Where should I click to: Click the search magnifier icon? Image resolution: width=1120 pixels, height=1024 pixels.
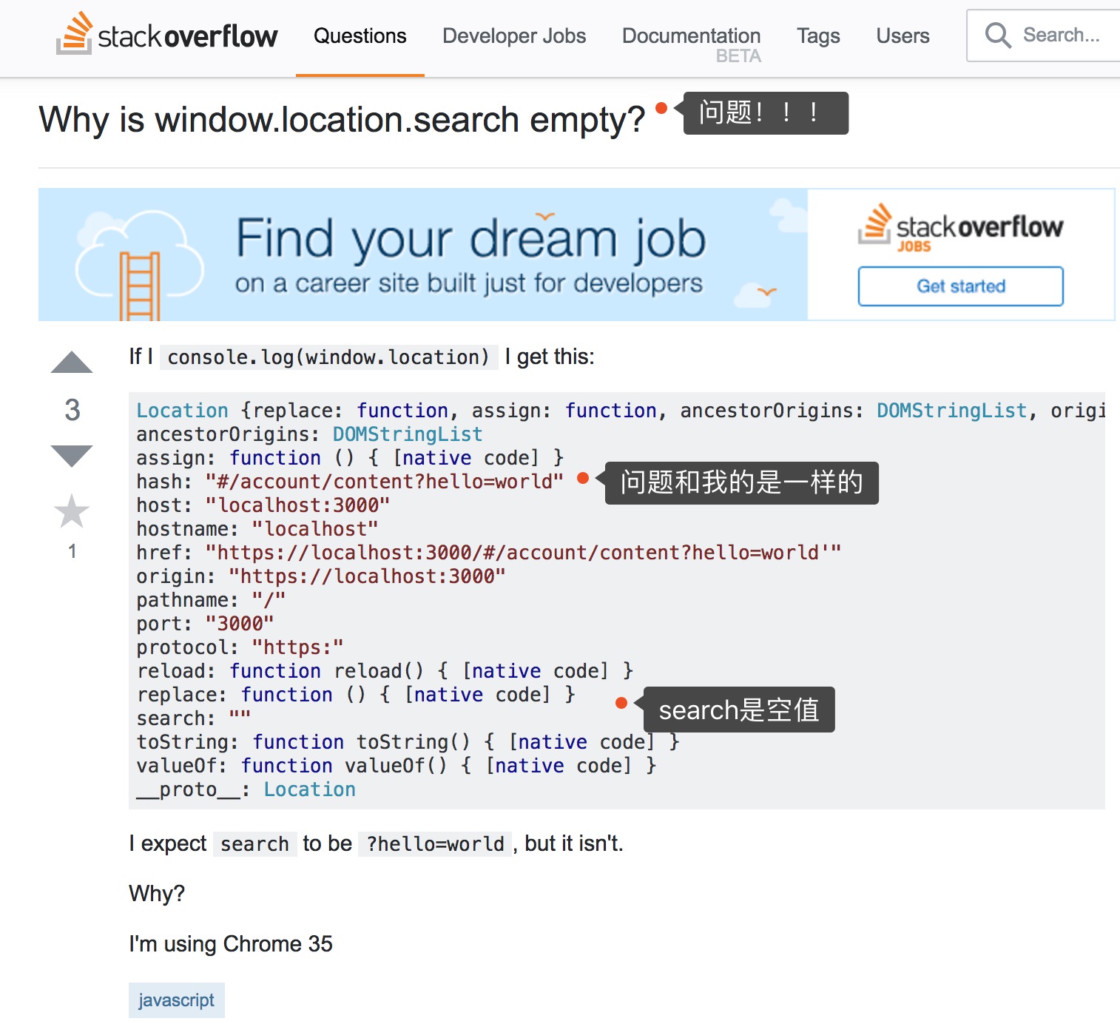[x=997, y=35]
